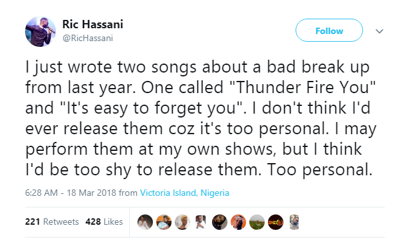Open the Victoria Island, Nigeria location link
This screenshot has width=408, height=244.
point(184,193)
